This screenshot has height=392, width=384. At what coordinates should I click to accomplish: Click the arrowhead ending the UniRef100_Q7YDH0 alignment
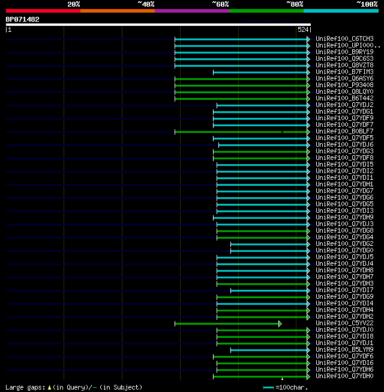tap(308, 377)
